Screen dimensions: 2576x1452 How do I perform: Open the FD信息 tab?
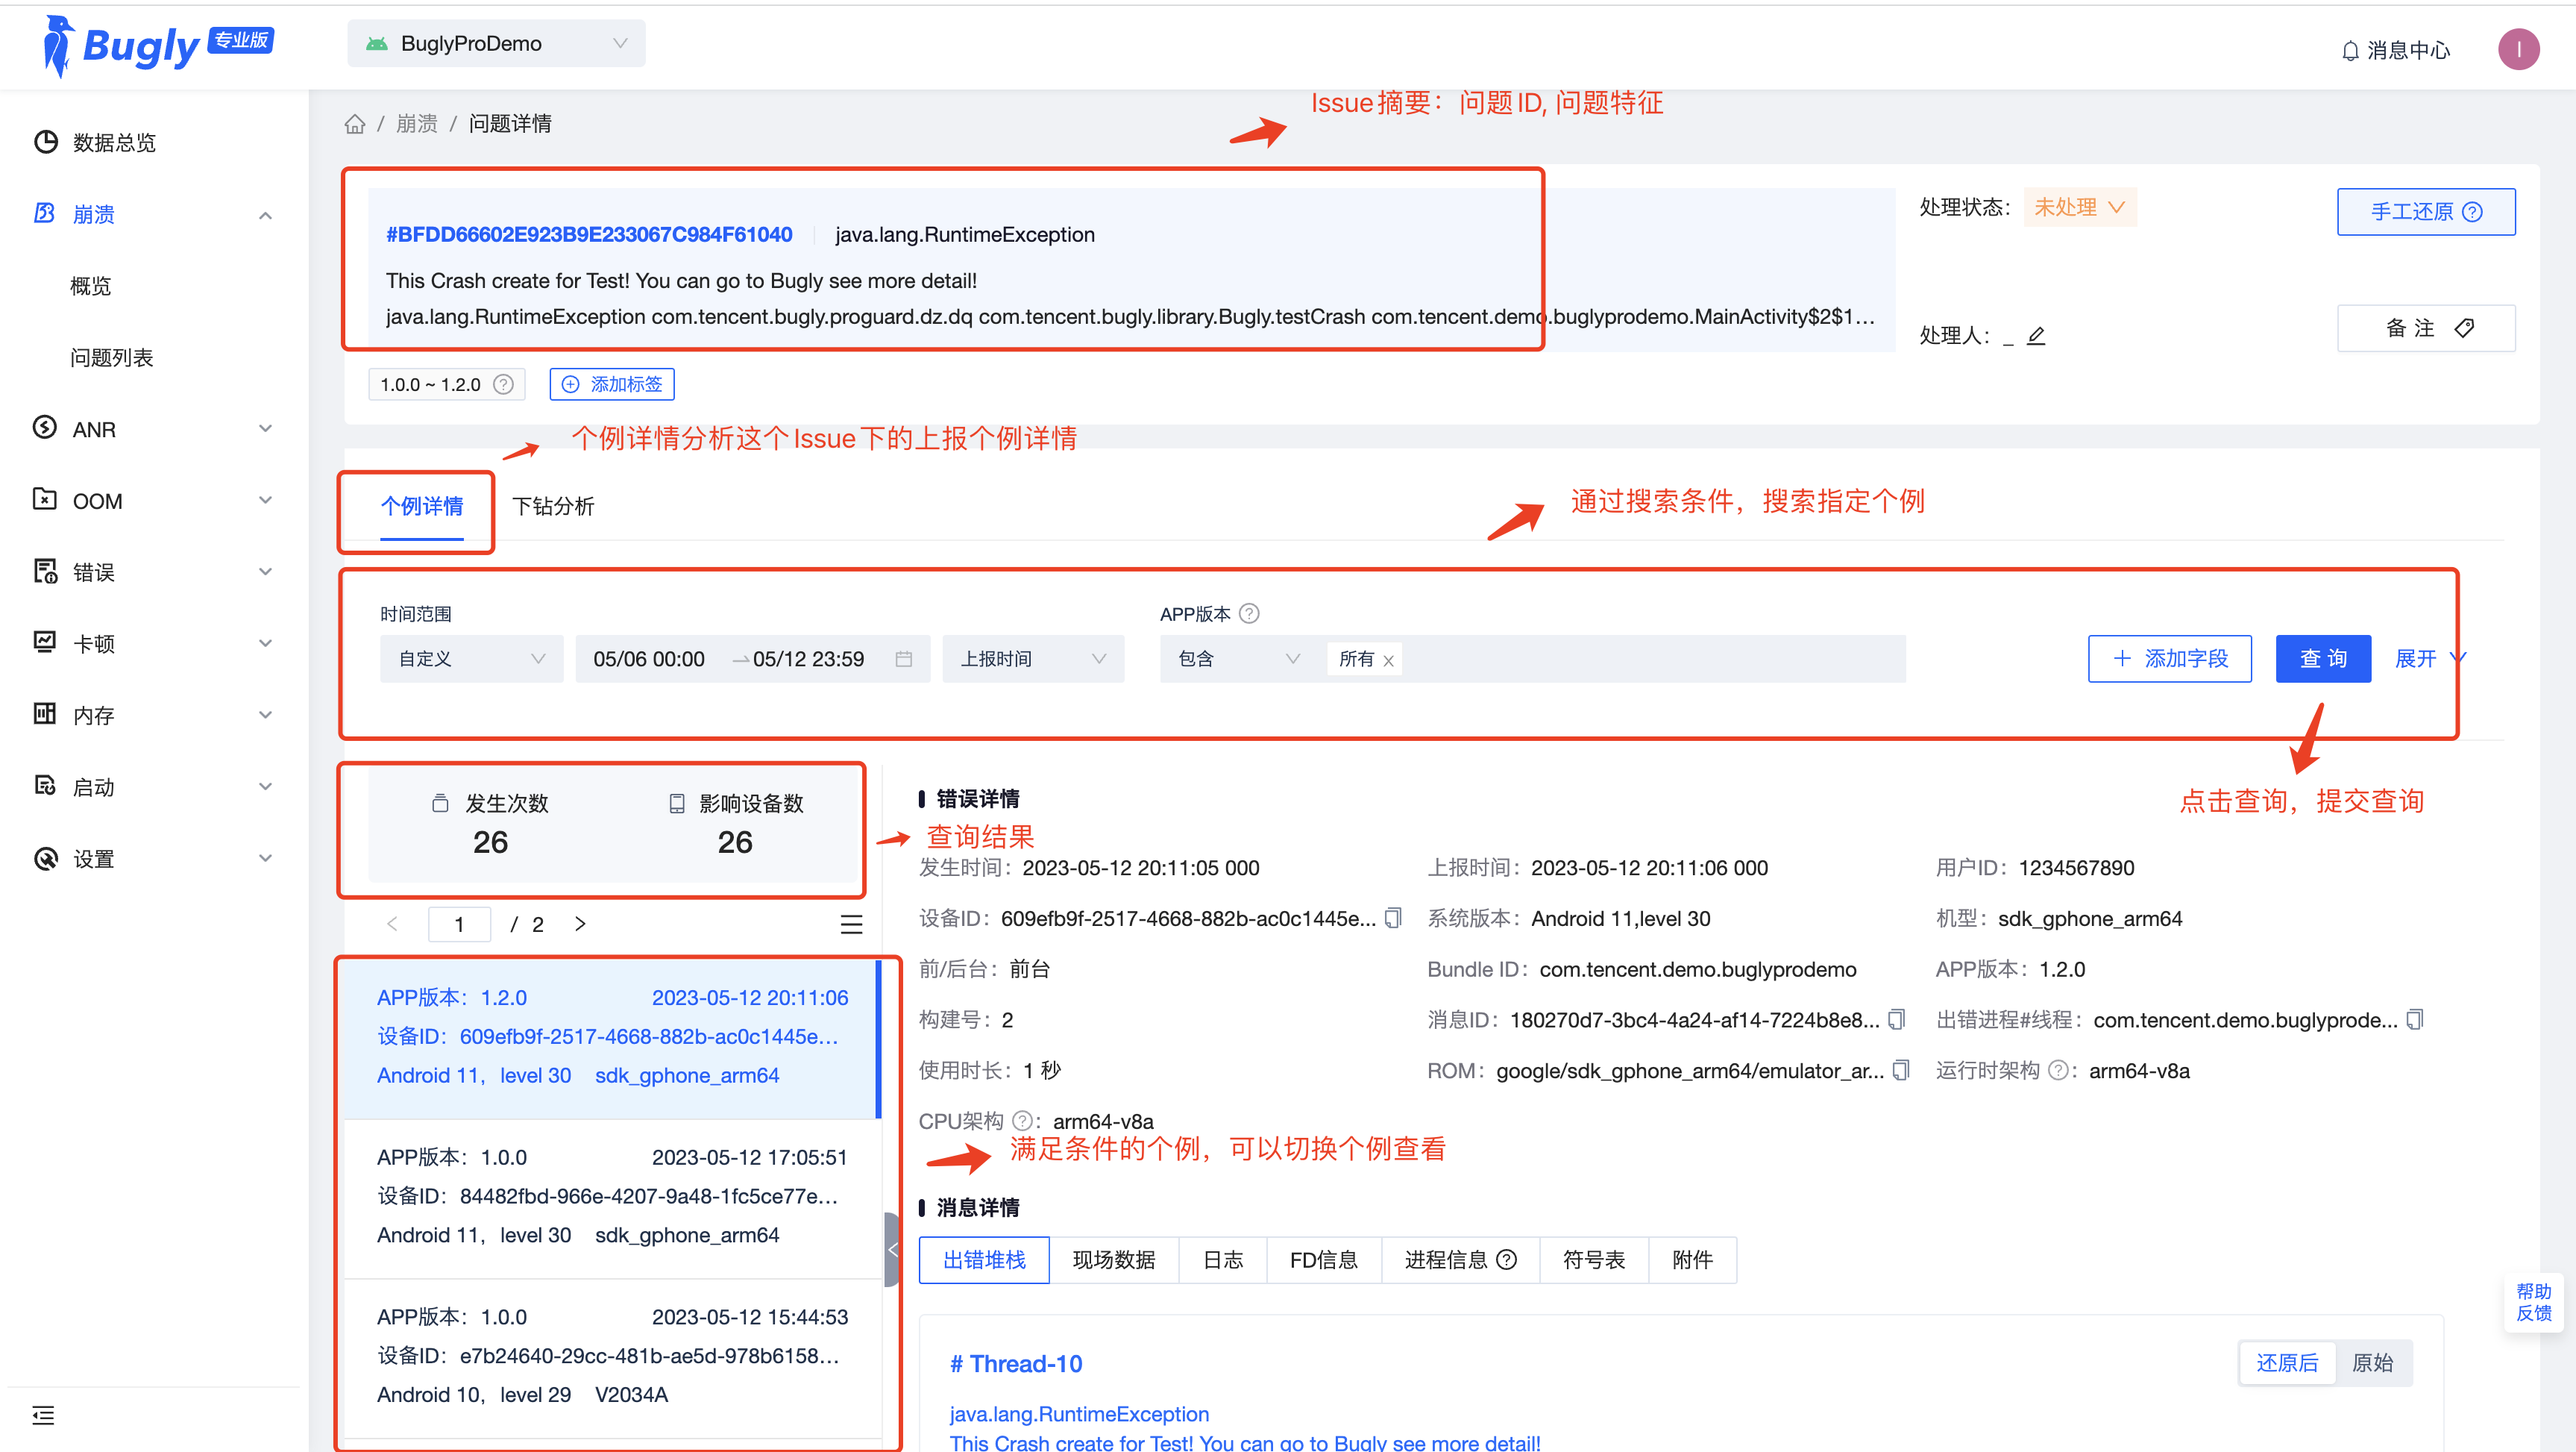point(1323,1260)
